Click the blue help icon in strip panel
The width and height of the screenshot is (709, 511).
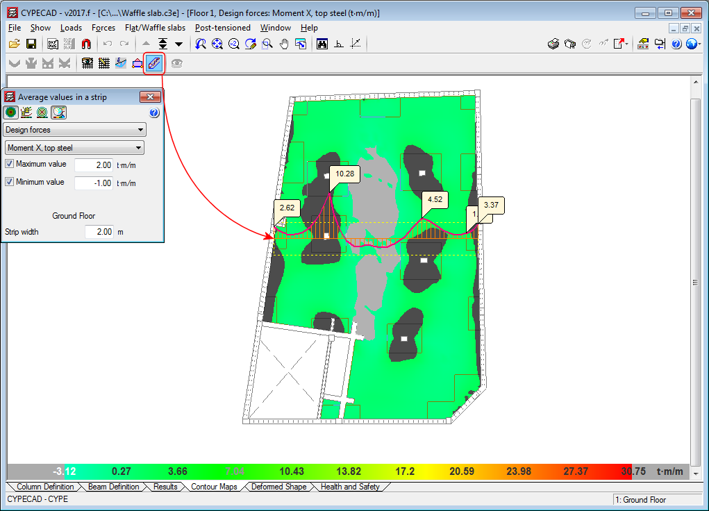pyautogui.click(x=154, y=112)
